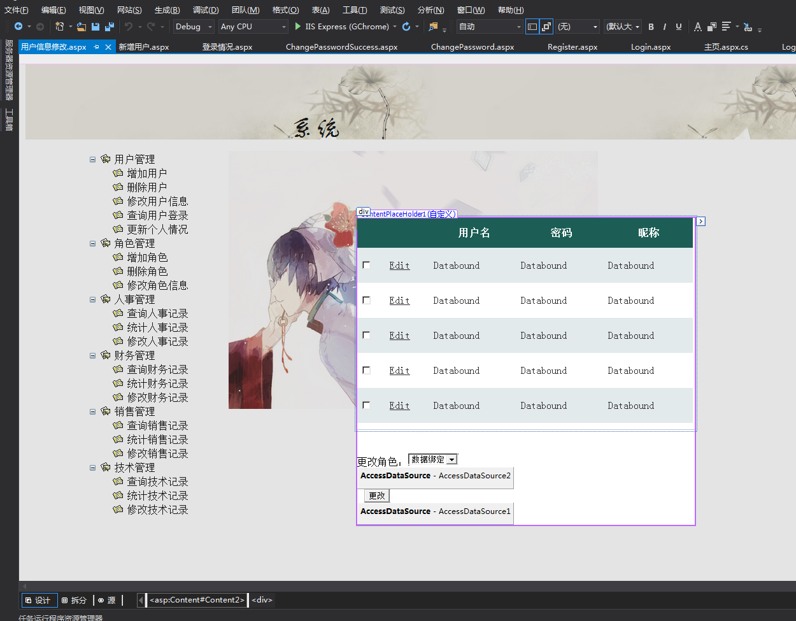This screenshot has height=621, width=796.
Task: Click Edit link in second GridView row
Action: (399, 301)
